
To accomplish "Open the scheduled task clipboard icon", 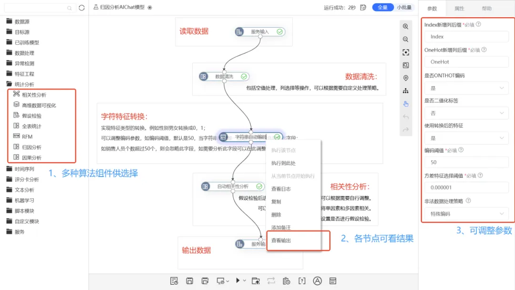I will [287, 281].
